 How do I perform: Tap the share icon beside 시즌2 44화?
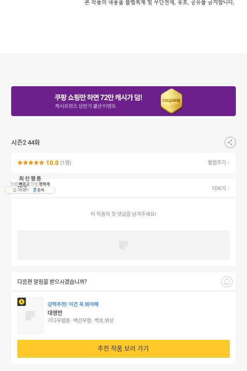click(230, 143)
